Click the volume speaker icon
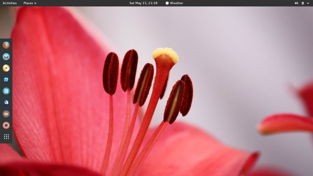The image size is (313, 176). tap(296, 3)
